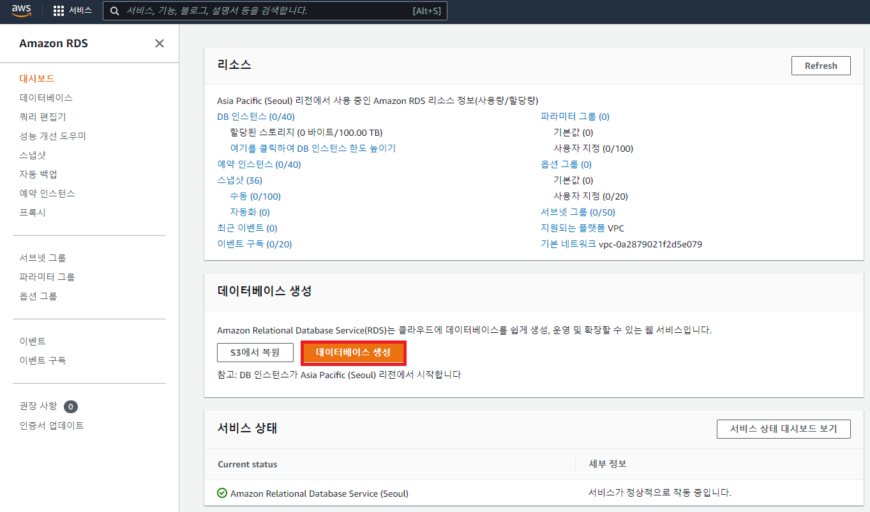870x512 pixels.
Task: Open the services grid menu icon
Action: click(59, 11)
